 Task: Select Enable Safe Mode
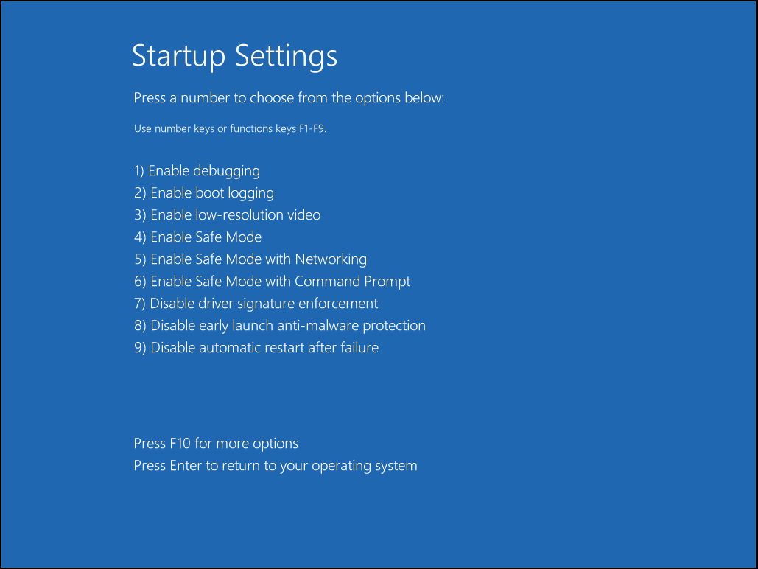coord(197,237)
